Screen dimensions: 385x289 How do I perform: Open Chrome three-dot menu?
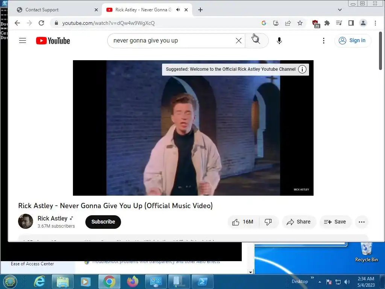point(375,23)
